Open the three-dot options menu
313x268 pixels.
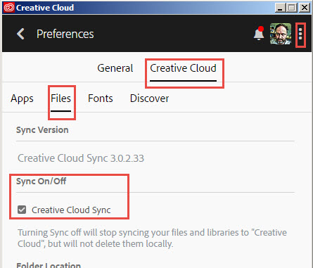tap(300, 34)
